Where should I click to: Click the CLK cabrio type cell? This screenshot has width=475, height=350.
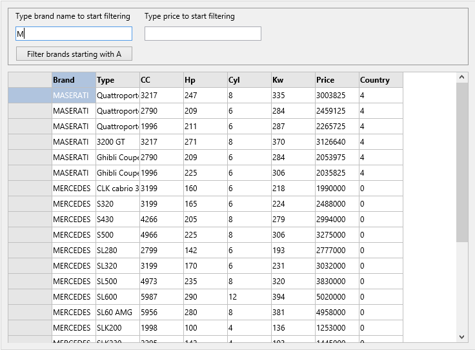pos(118,189)
